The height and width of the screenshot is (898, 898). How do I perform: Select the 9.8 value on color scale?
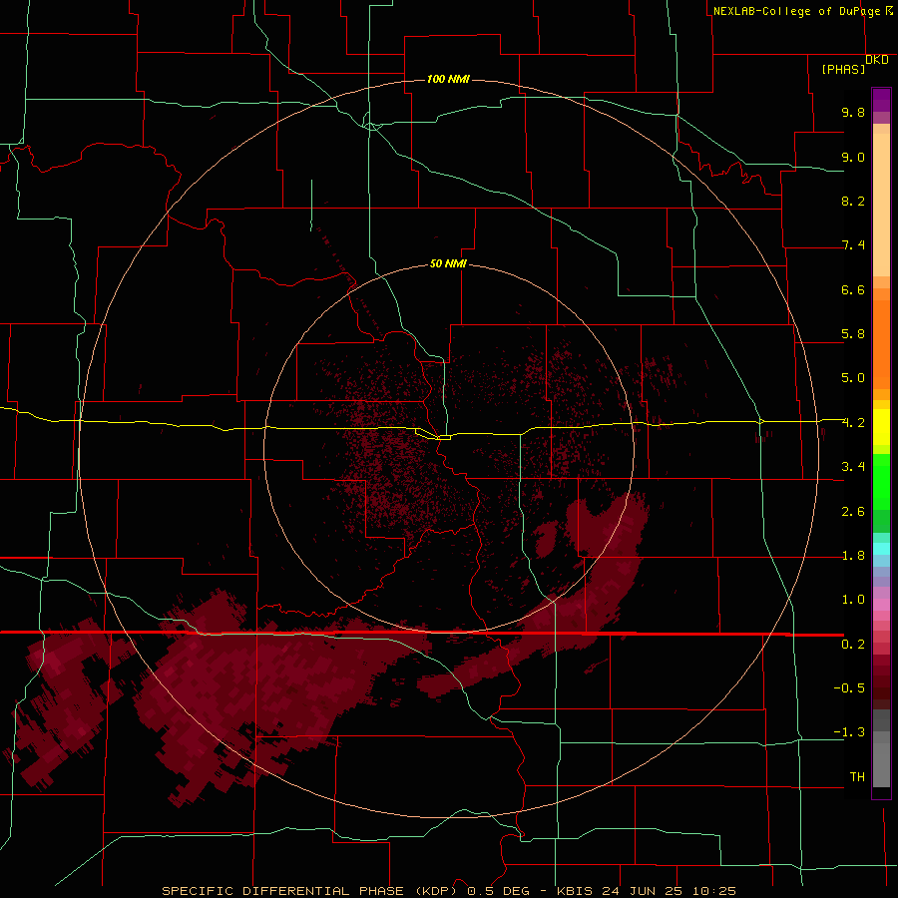(853, 112)
